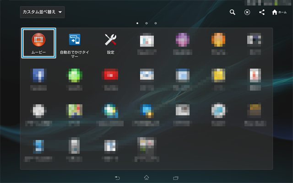
Task: Jump to third app drawer page dot
Action: [156, 23]
